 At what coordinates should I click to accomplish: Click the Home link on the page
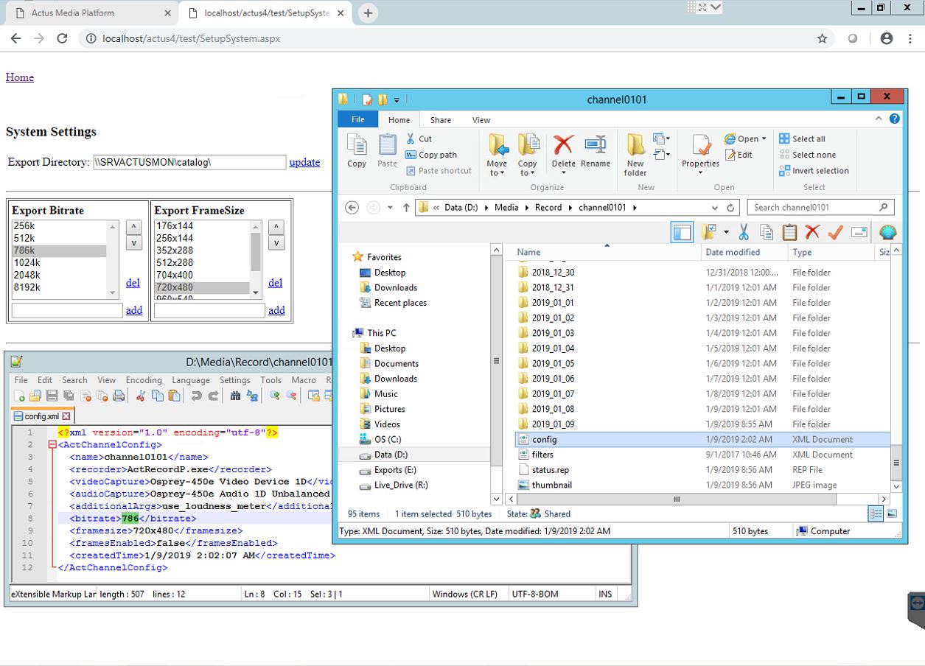click(20, 77)
